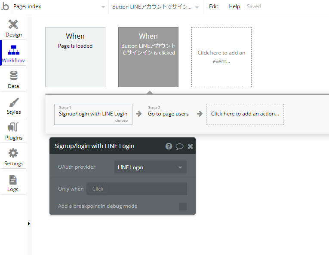Click the Only when condition field
329x255 pixels.
click(x=137, y=189)
